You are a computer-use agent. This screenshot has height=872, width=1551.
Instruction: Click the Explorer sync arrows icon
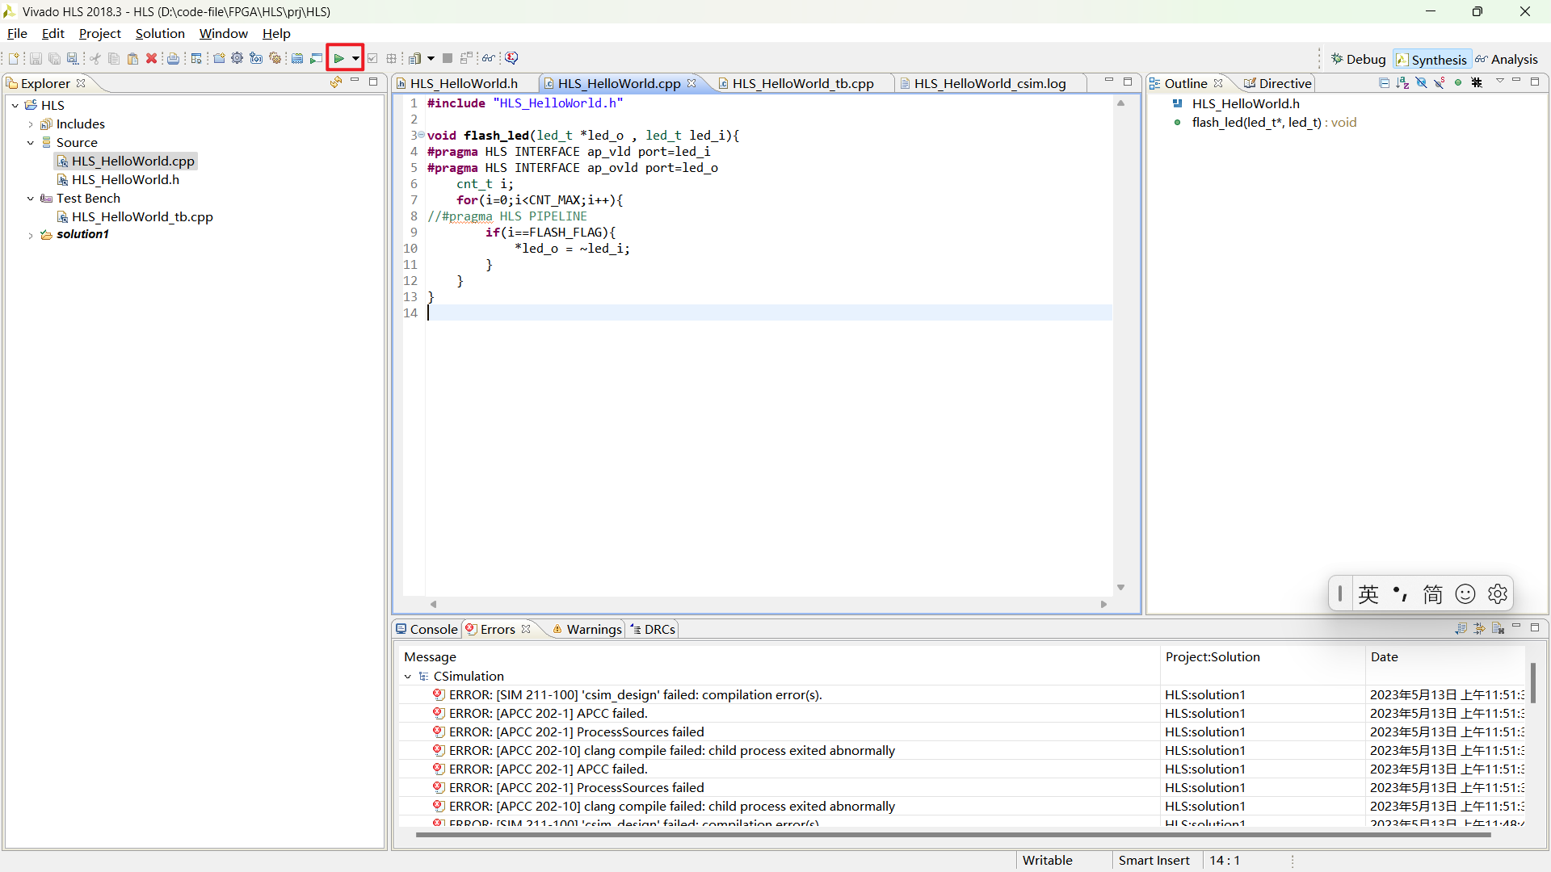tap(336, 82)
